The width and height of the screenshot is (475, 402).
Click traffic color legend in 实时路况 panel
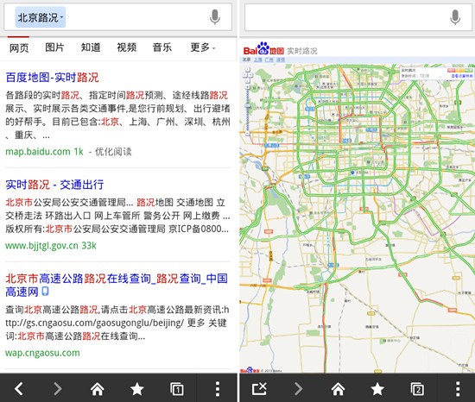click(x=460, y=70)
